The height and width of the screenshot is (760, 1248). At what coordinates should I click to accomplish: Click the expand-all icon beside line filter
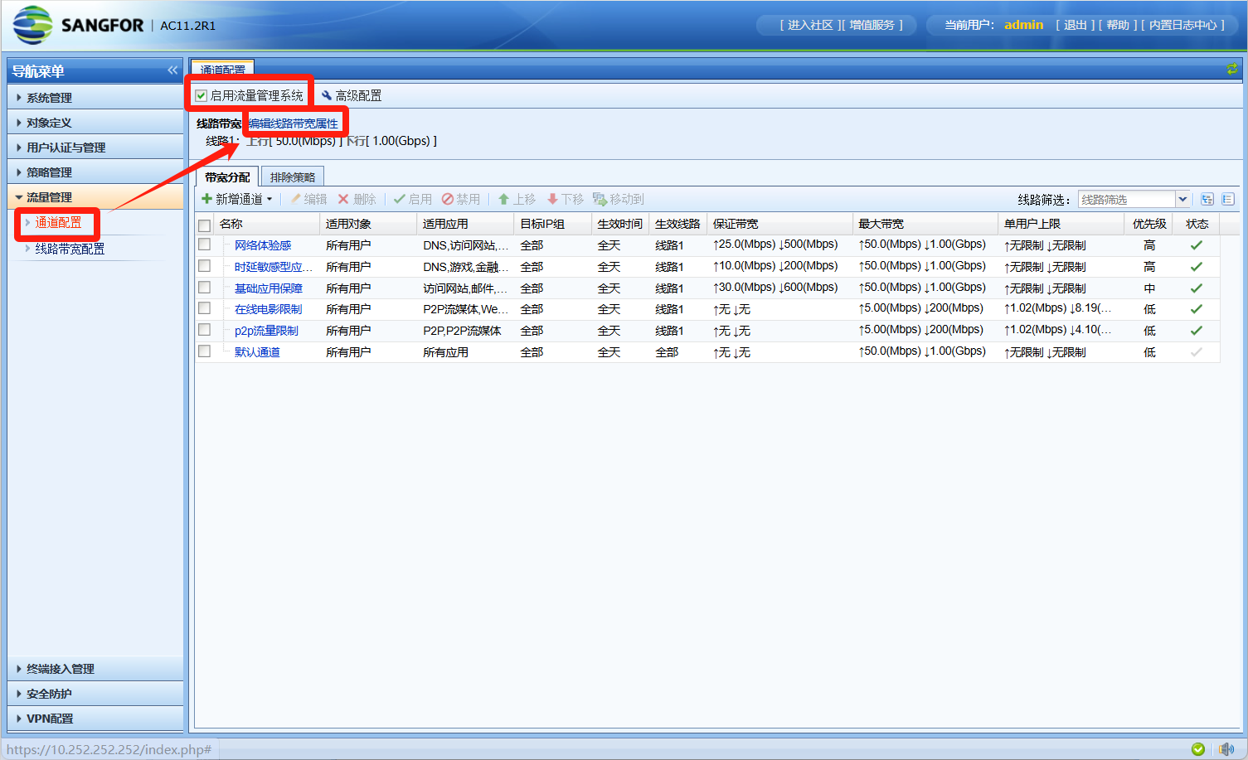[1207, 200]
